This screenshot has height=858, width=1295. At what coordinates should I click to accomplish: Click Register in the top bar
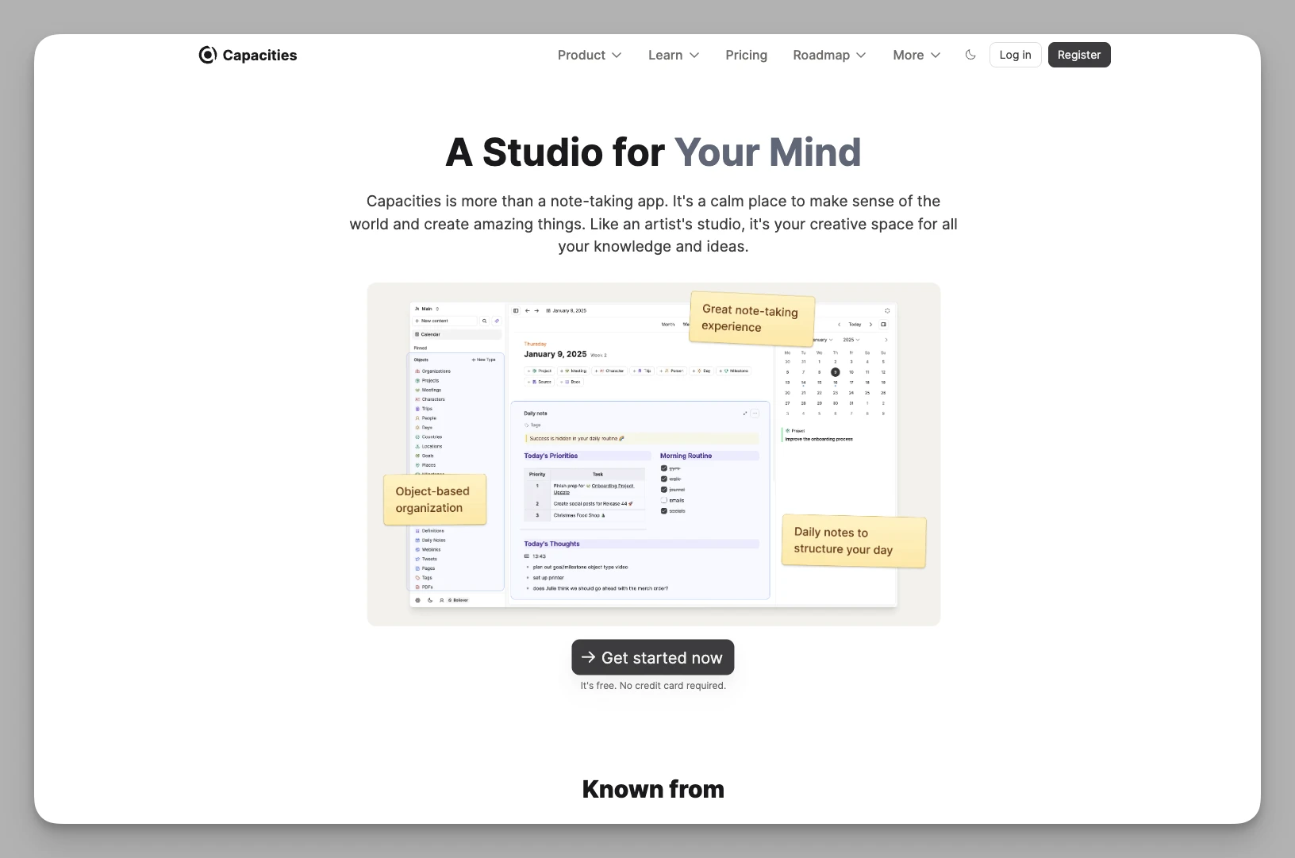coord(1079,55)
